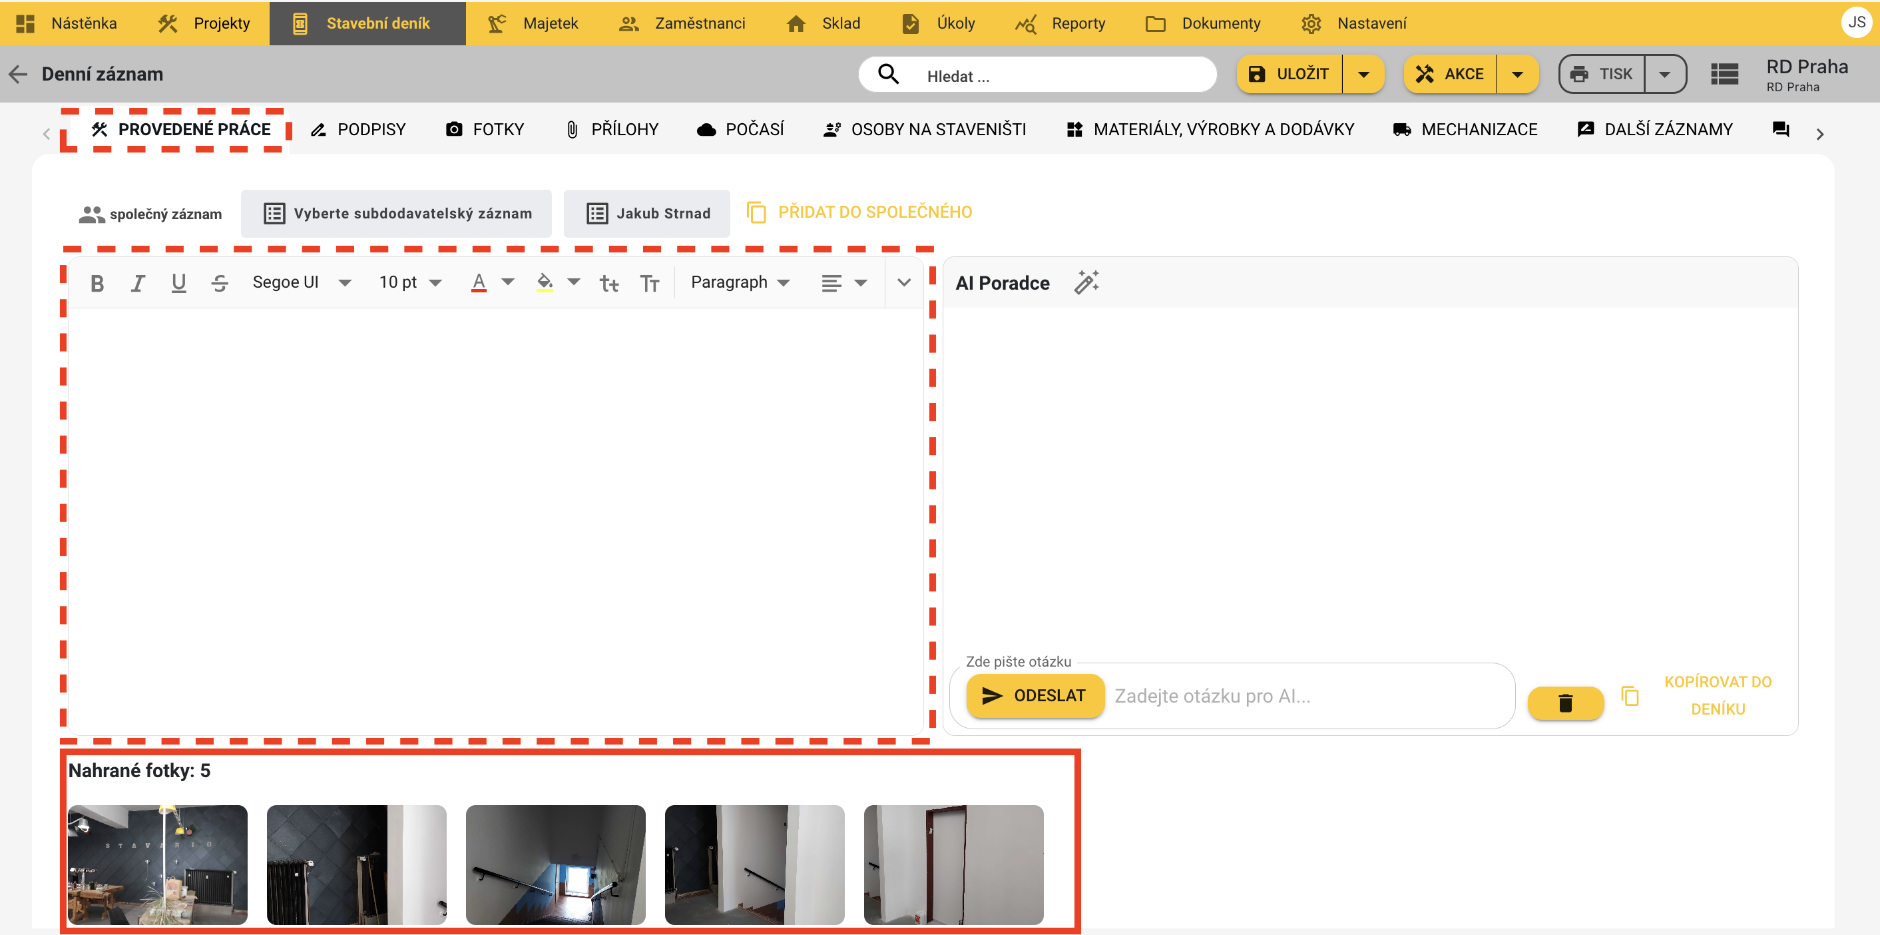1880x935 pixels.
Task: Click the ODESLAT button
Action: tap(1034, 696)
